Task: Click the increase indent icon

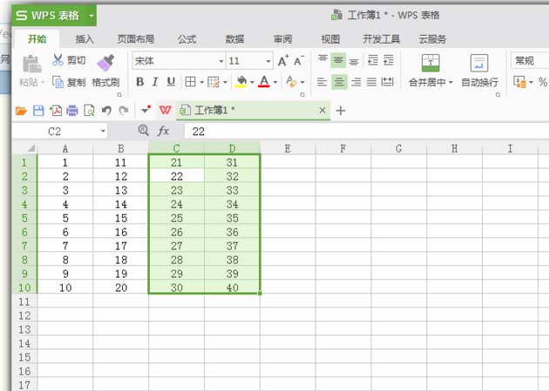Action: pos(388,60)
